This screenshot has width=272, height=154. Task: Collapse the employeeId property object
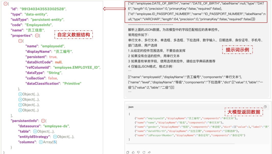20,41
